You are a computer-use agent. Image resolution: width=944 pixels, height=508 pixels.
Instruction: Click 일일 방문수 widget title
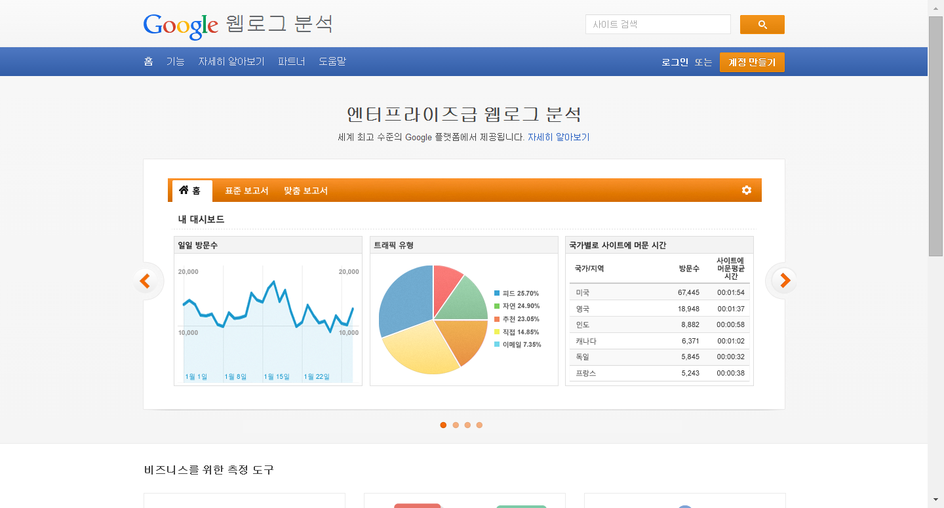click(198, 245)
